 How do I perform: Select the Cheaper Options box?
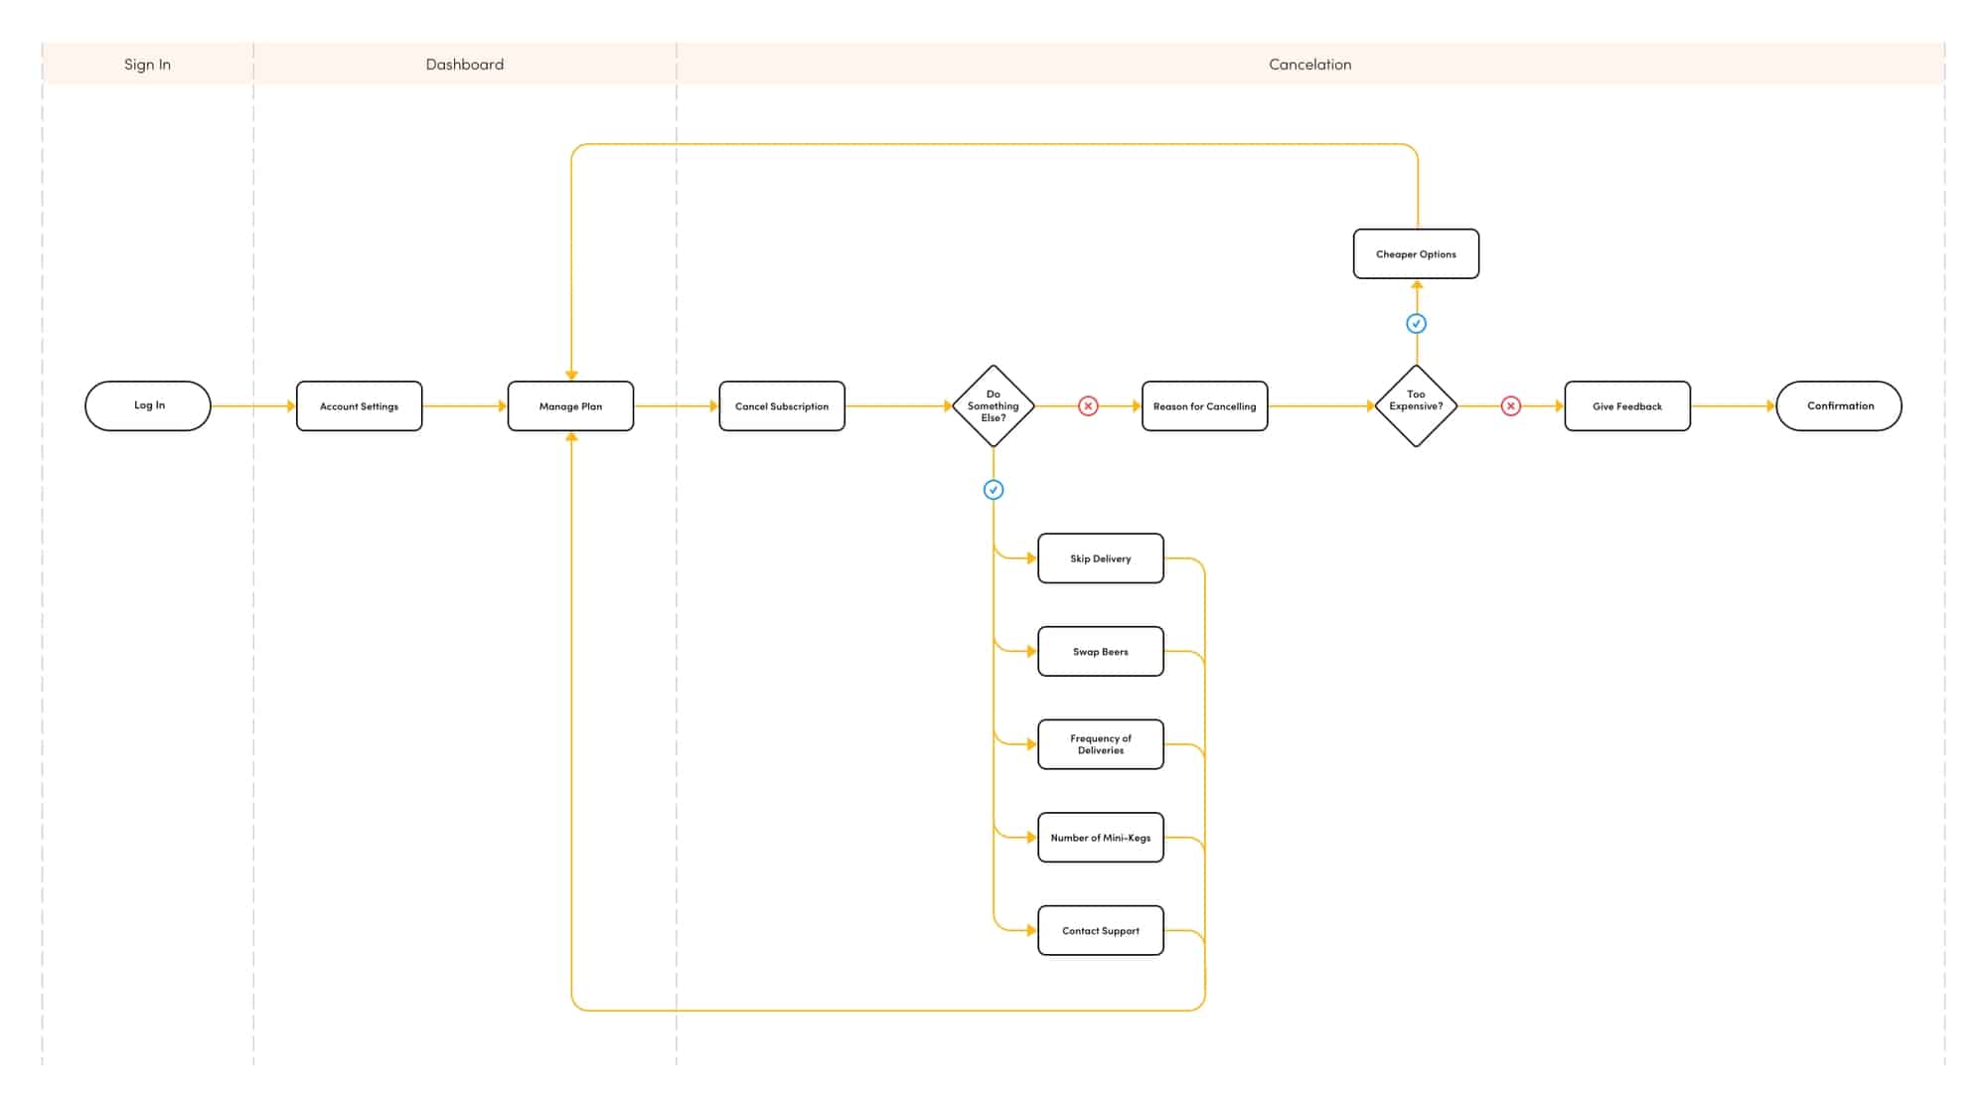[x=1416, y=253]
